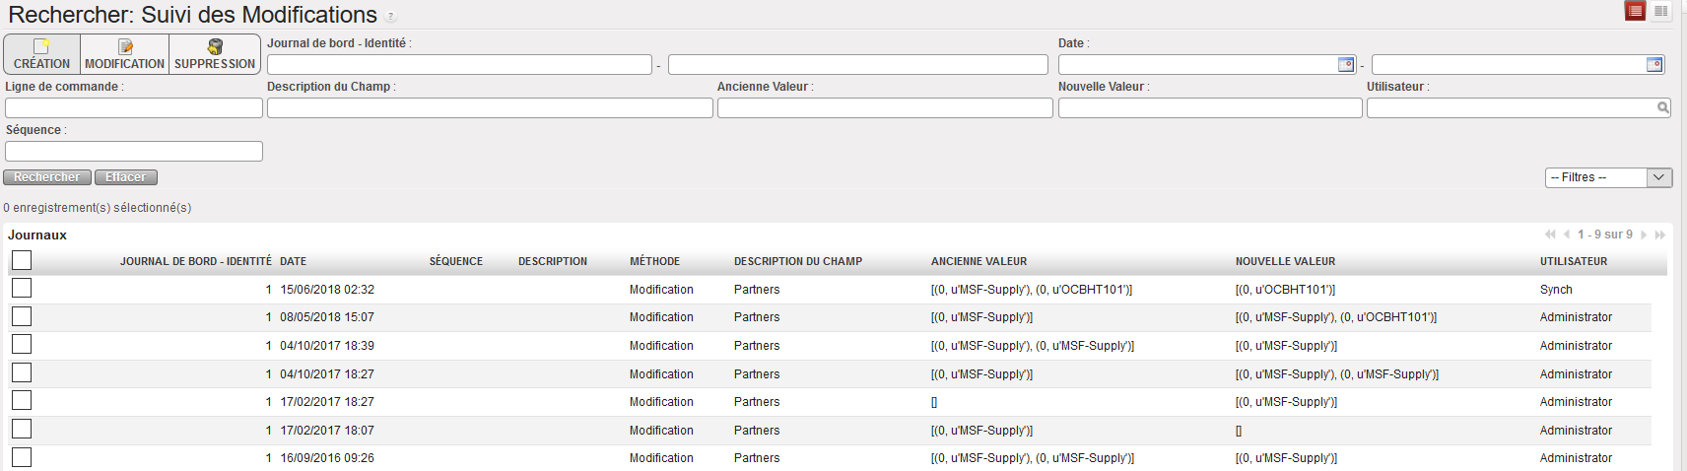This screenshot has width=1687, height=471.
Task: Toggle the SUPPRESSION filter button
Action: pyautogui.click(x=215, y=54)
